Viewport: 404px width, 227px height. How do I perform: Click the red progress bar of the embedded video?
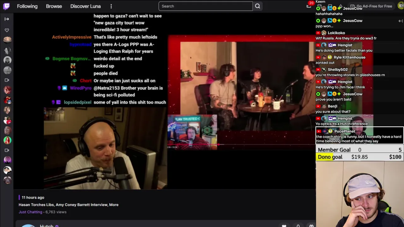point(241,145)
